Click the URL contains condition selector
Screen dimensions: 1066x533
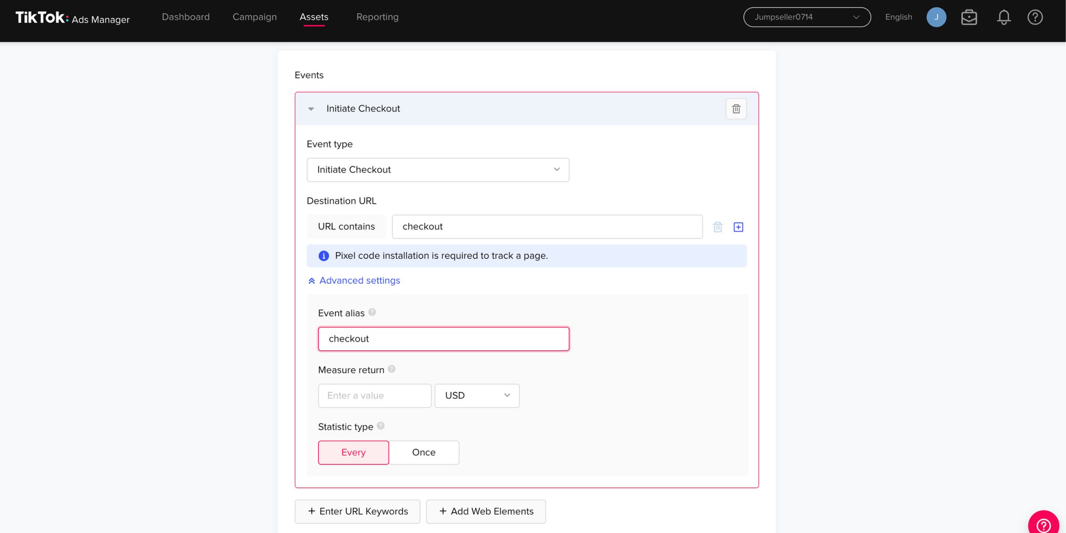point(346,227)
